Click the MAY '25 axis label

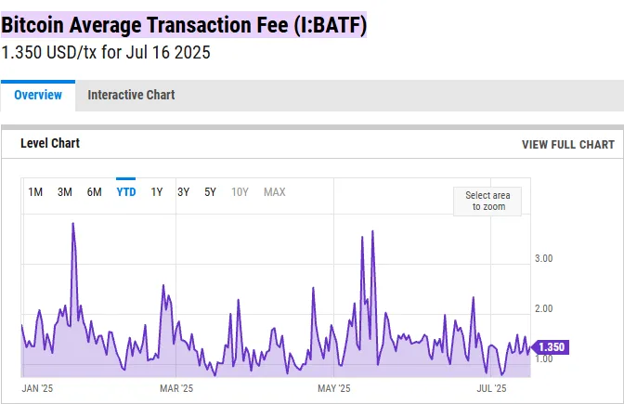[334, 388]
